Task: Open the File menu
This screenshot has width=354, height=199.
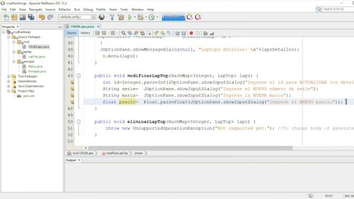Action: pos(4,9)
